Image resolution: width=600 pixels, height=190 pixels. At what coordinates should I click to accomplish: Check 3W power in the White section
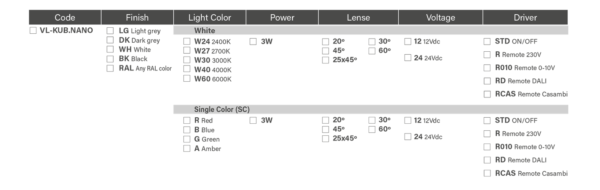coord(253,42)
